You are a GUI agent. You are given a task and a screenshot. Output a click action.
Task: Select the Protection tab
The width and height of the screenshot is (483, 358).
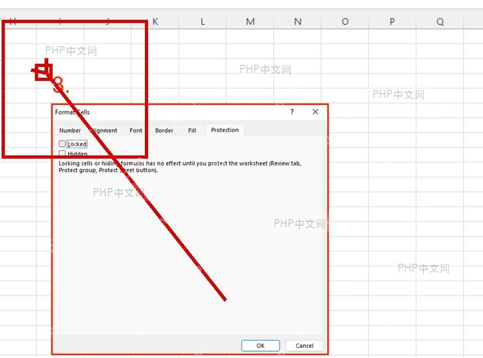pos(225,130)
